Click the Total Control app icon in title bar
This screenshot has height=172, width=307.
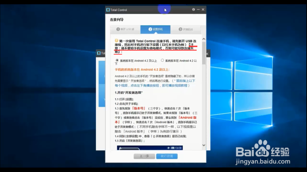[x=108, y=10]
